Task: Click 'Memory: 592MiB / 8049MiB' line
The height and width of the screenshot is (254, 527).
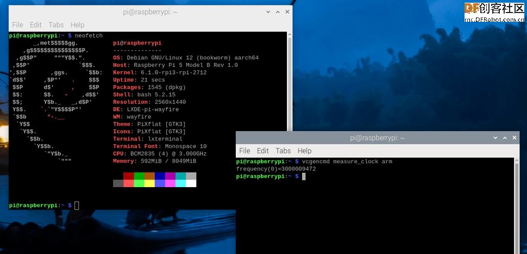Action: [155, 161]
